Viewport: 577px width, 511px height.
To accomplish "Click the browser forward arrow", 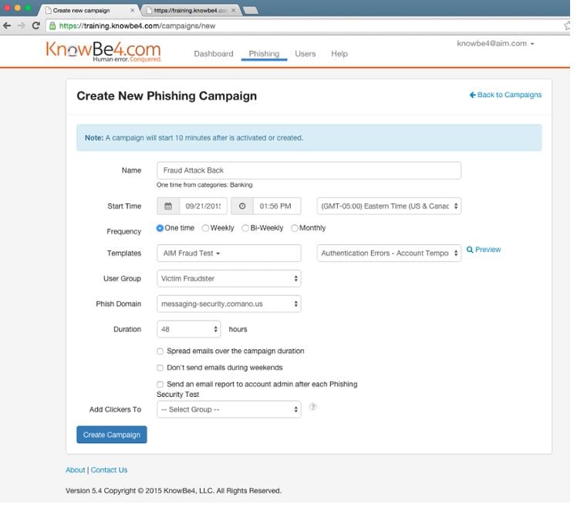I will (21, 25).
